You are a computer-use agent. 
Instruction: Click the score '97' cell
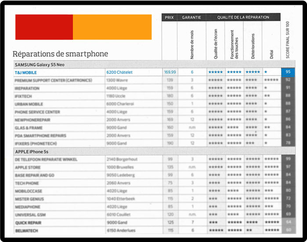[288, 166]
